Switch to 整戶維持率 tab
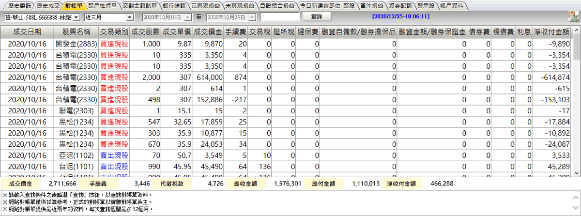Image resolution: width=581 pixels, height=216 pixels. [x=102, y=6]
